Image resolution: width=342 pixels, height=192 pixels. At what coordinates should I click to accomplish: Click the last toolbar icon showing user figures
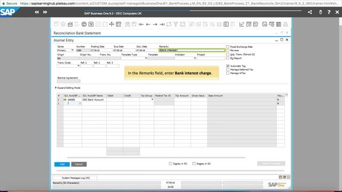(285, 24)
